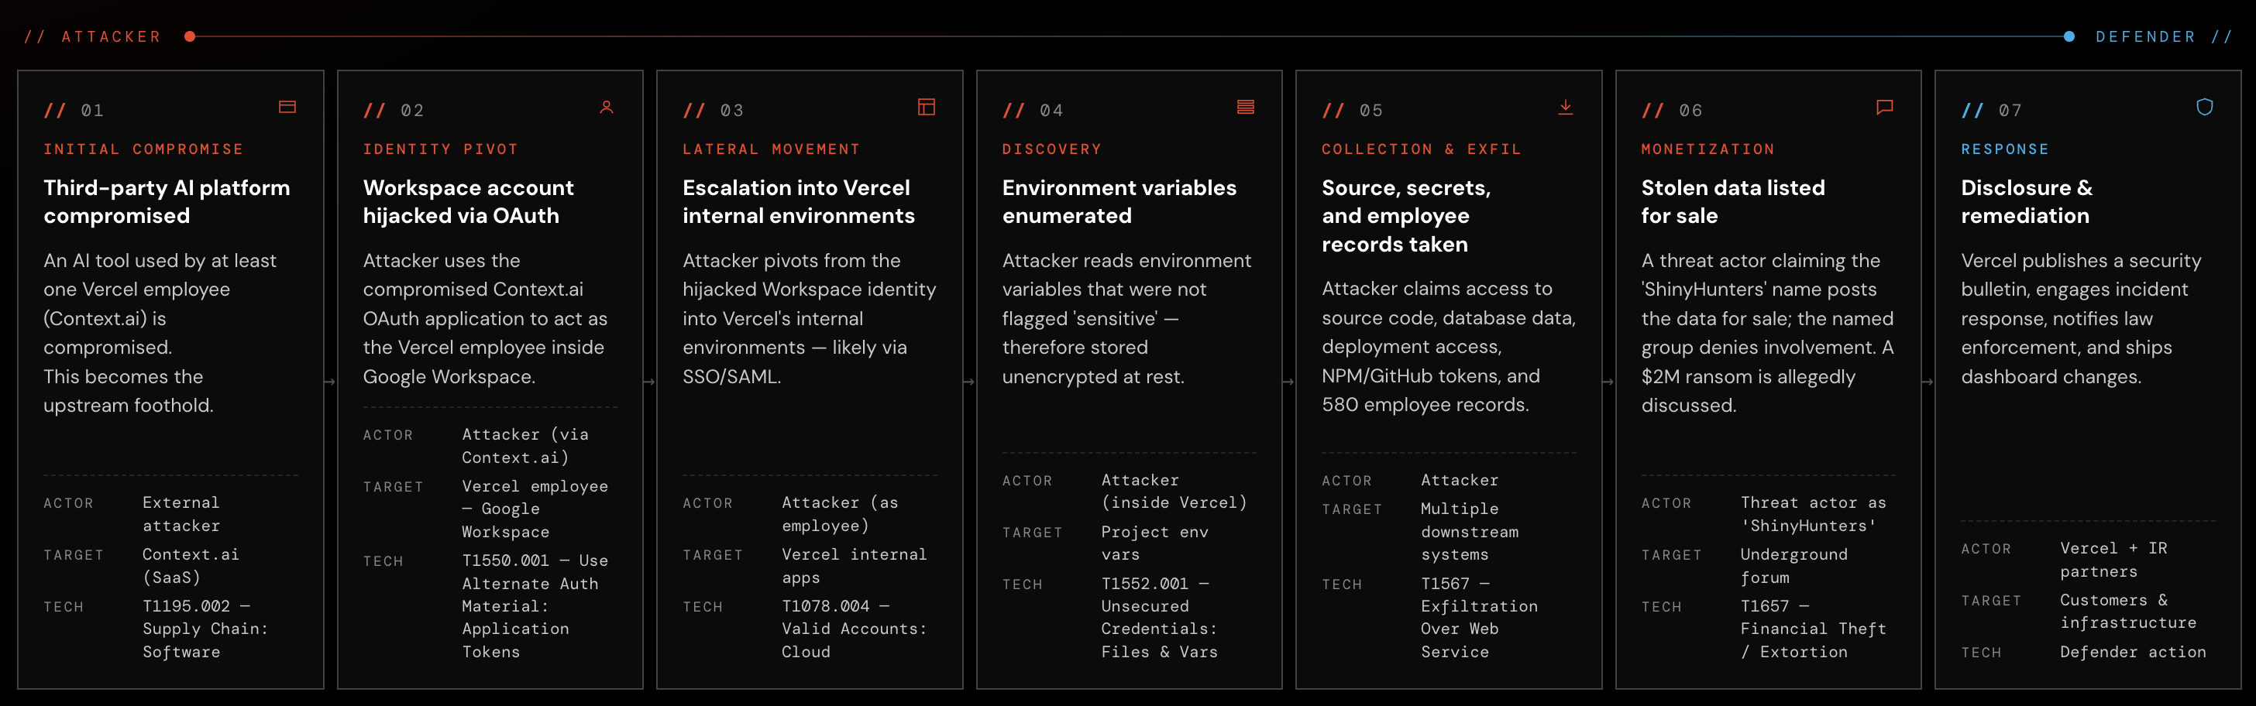Click the card icon in Initial Compromise panel
Viewport: 2256px width, 706px height.
tap(287, 107)
